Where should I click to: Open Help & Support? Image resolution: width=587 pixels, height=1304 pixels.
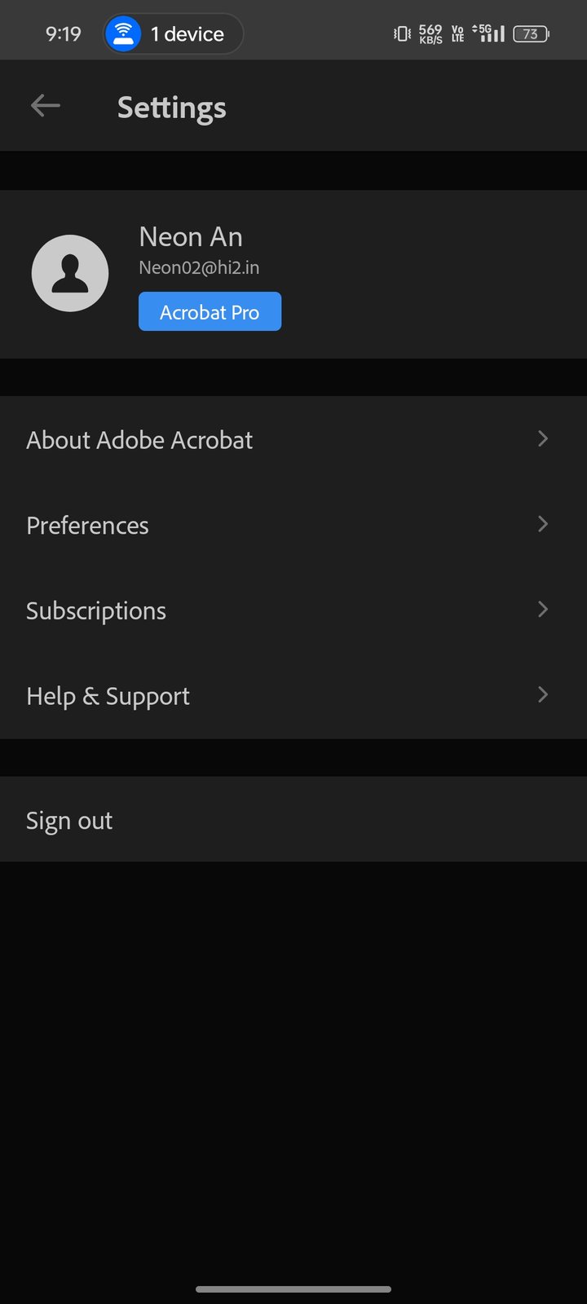tap(108, 696)
